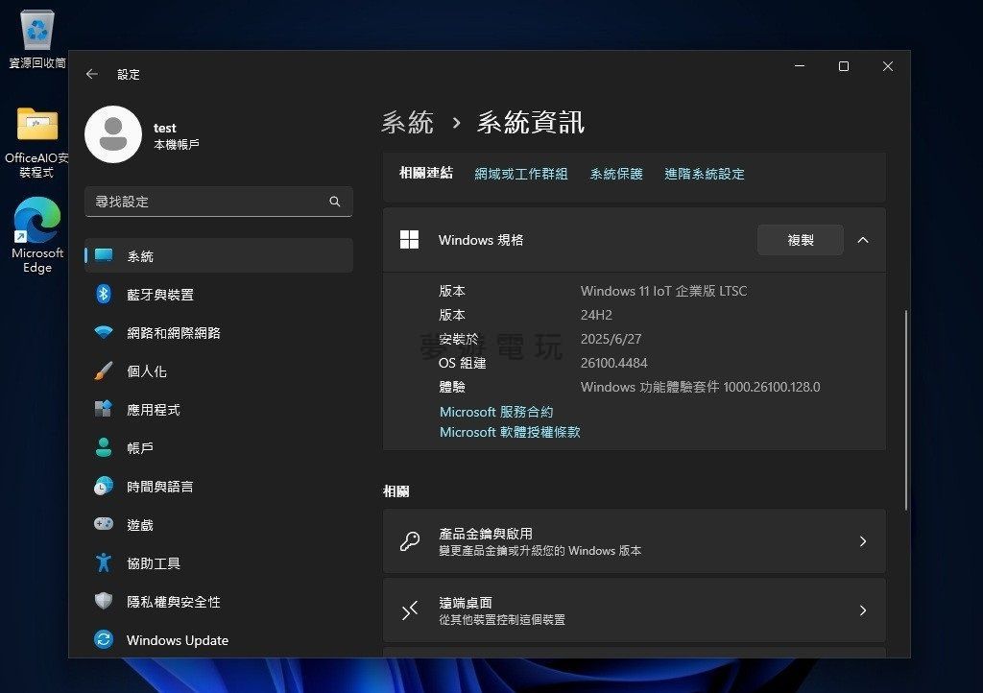
Task: Click the gamepad icon for 遊戲
Action: 104,524
